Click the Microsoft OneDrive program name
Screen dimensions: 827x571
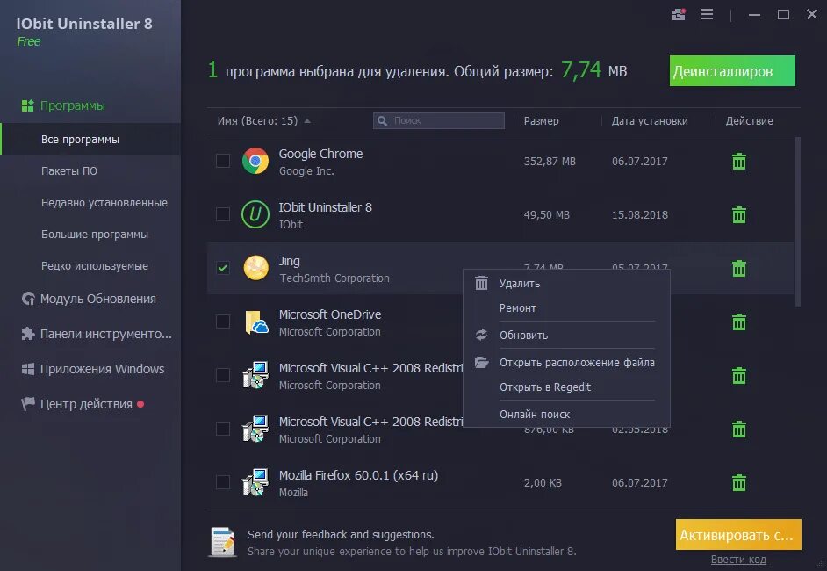point(330,314)
